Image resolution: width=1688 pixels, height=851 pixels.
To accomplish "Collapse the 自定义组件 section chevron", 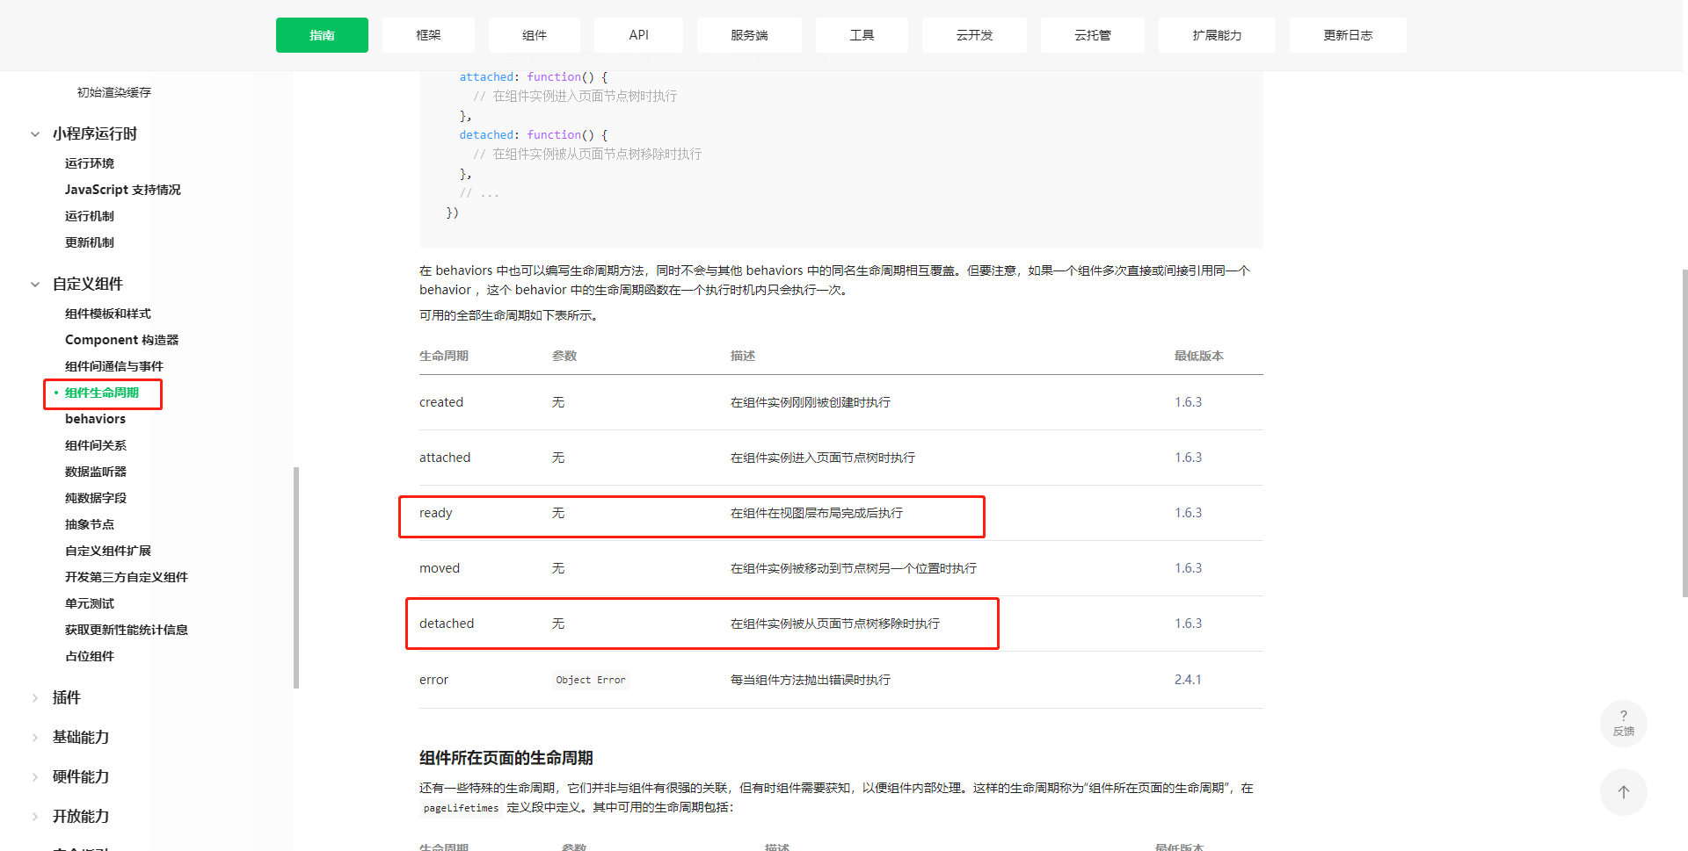I will point(35,285).
